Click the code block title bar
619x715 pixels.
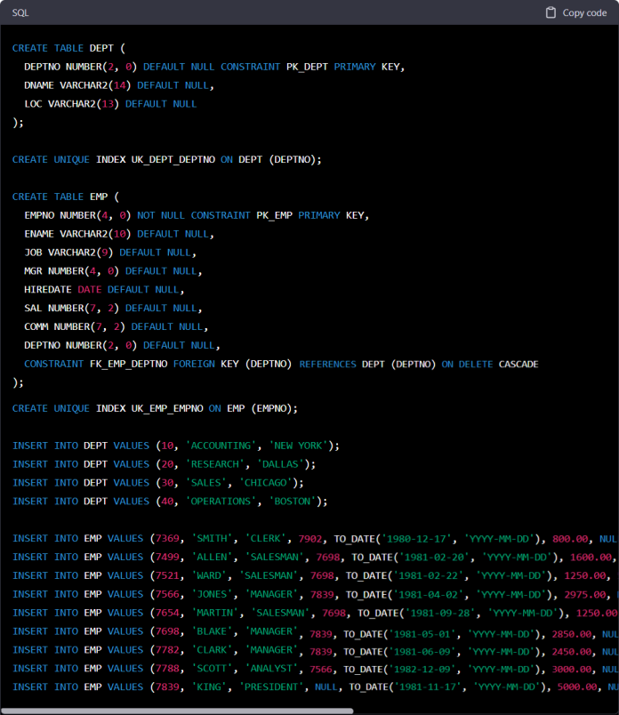[309, 12]
